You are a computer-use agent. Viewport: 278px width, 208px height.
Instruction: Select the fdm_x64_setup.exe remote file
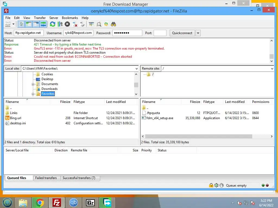160,118
